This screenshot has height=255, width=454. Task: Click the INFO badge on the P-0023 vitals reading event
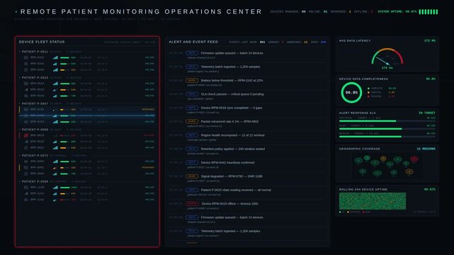(x=192, y=190)
